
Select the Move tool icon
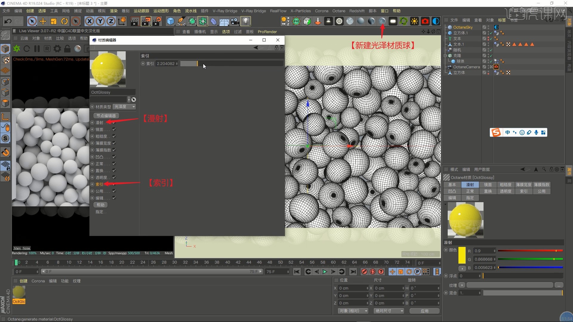(43, 21)
